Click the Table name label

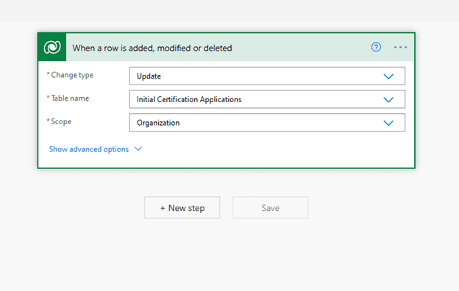click(70, 98)
